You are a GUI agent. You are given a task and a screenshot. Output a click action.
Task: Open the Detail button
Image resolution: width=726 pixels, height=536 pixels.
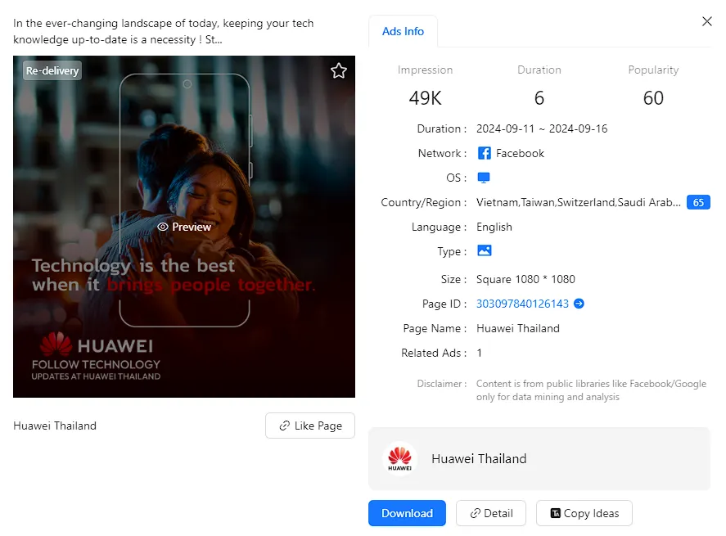[x=491, y=513]
